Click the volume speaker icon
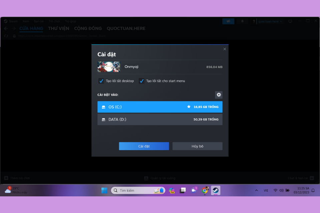 point(281,190)
